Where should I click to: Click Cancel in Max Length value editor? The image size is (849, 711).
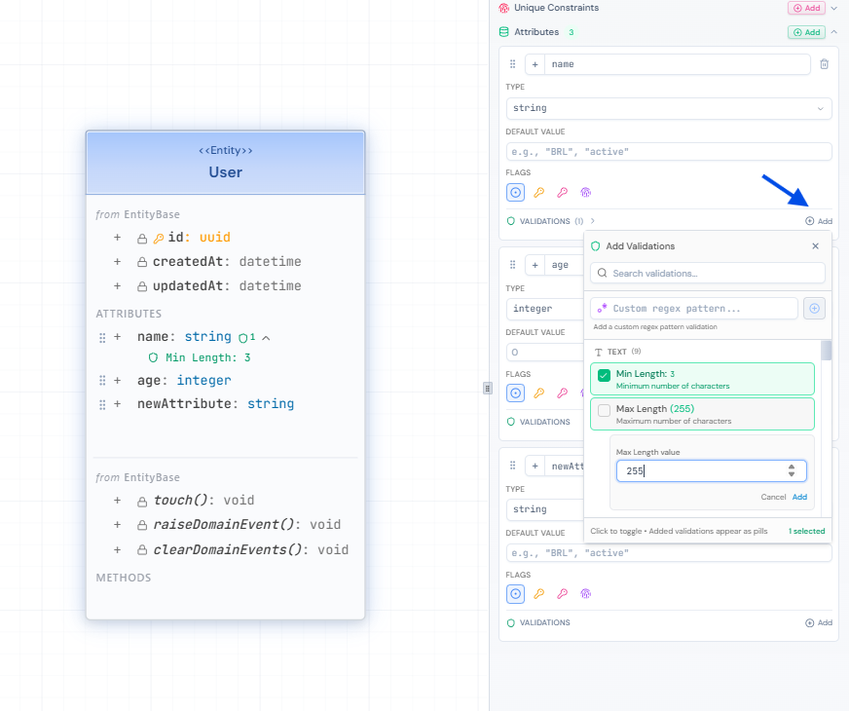click(773, 497)
